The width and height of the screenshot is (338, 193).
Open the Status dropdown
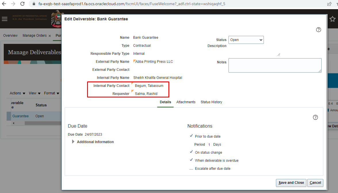(246, 40)
